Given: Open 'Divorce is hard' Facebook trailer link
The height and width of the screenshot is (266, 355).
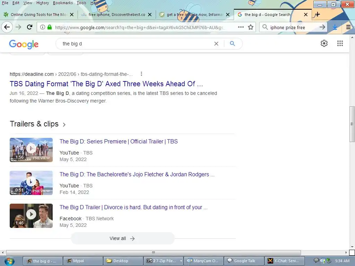Looking at the screenshot, I should point(133,207).
